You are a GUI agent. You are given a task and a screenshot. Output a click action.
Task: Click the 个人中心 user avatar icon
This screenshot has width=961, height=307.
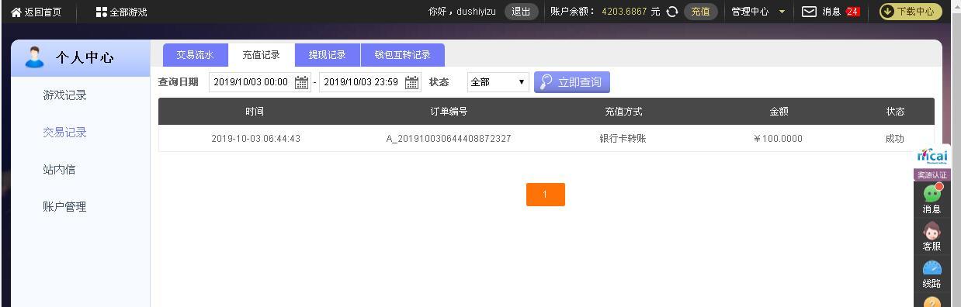(x=34, y=57)
